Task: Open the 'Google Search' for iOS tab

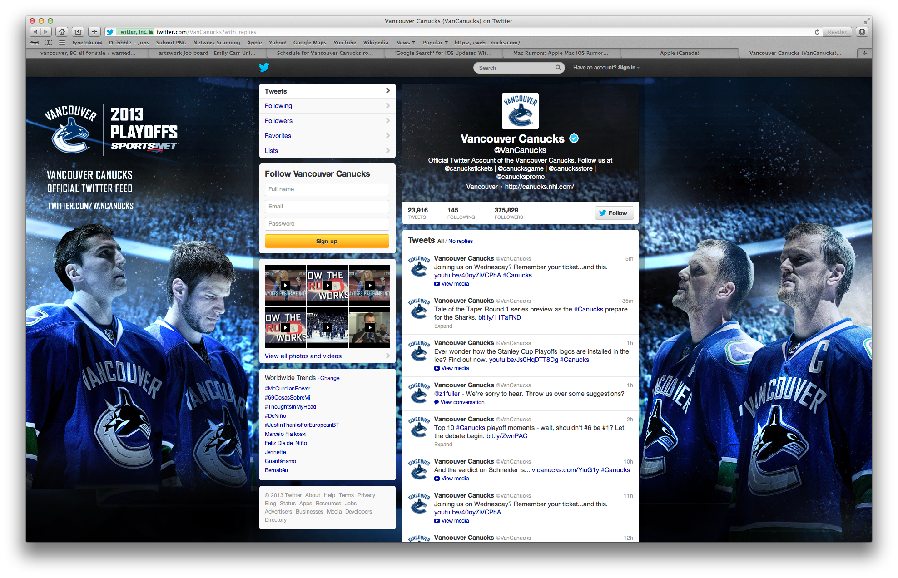Action: click(443, 53)
